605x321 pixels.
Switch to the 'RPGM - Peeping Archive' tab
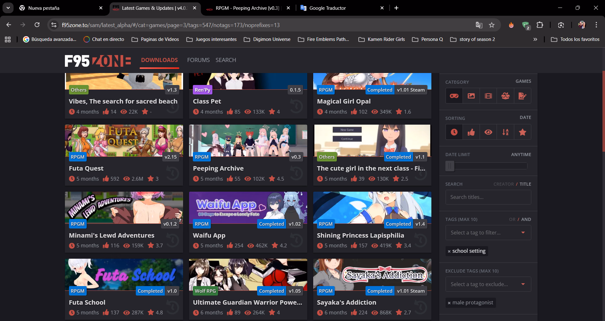click(247, 8)
